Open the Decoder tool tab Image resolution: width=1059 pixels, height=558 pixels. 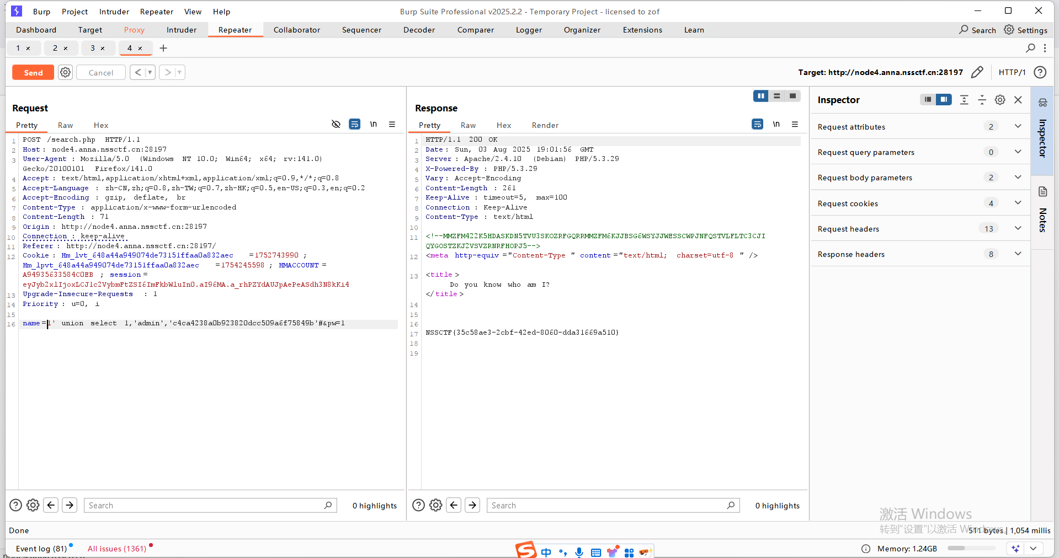coord(419,30)
